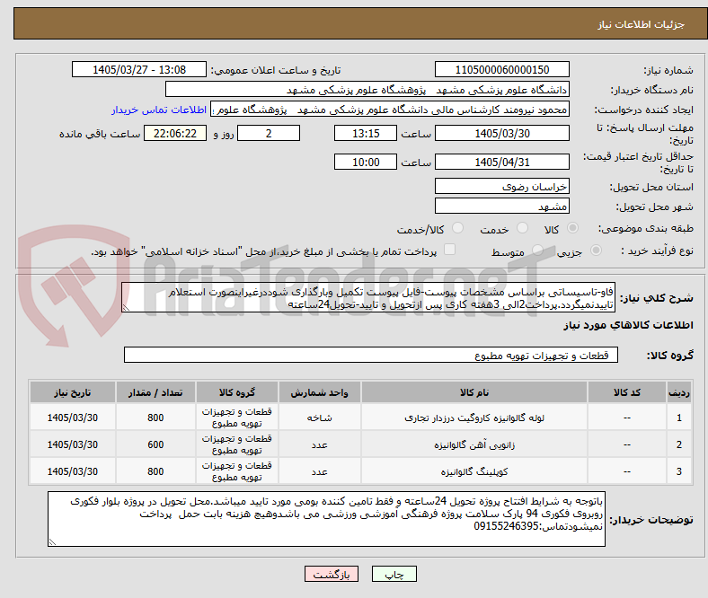Toggle the اسناد خزانه اسلامی payment checkbox
This screenshot has width=708, height=598.
(x=450, y=250)
